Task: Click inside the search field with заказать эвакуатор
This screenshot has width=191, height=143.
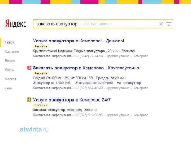Action: click(103, 24)
